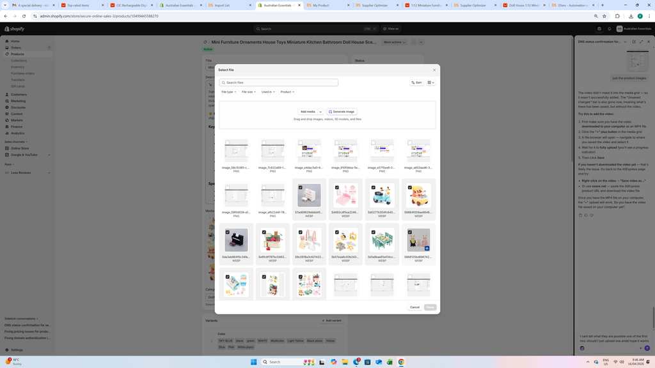Uncheck the blue scooter WEBP image

(x=374, y=188)
